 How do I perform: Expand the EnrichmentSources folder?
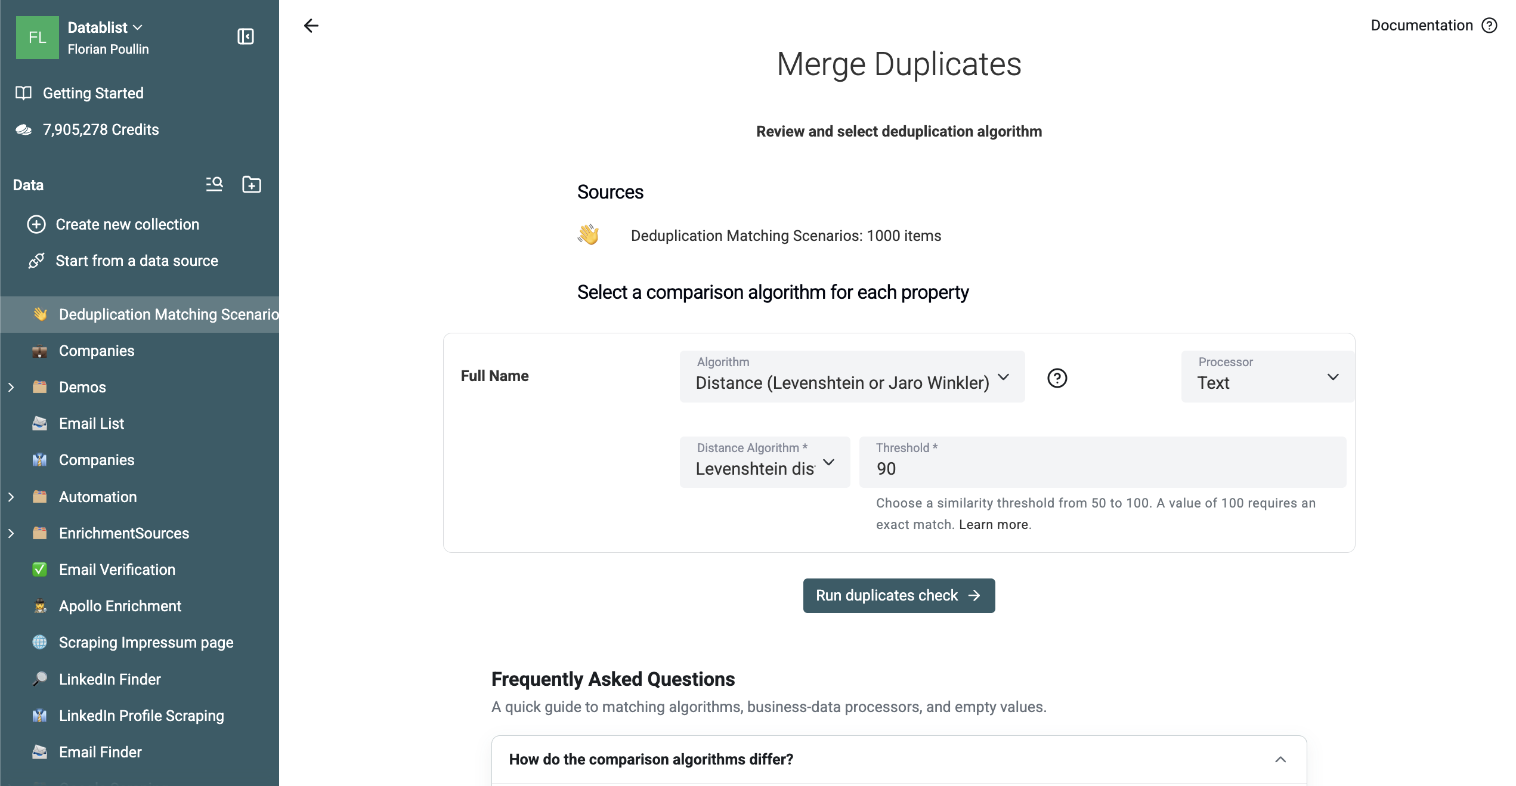click(11, 533)
